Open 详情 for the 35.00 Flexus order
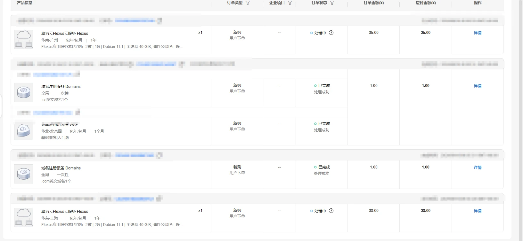This screenshot has width=523, height=241. tap(478, 33)
